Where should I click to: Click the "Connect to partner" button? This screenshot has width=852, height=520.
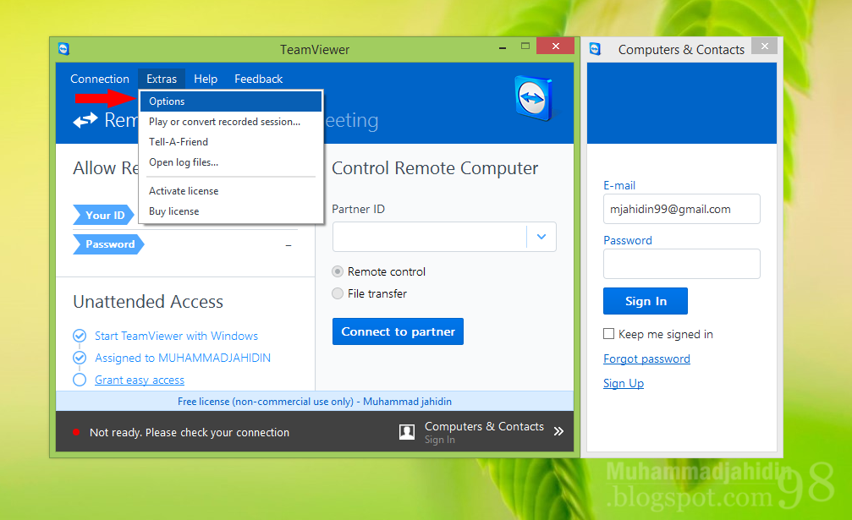(x=398, y=331)
